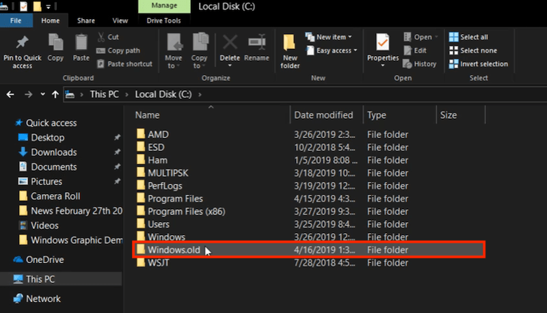Open the New item dropdown
Screen dimensions: 547x313
pos(329,37)
